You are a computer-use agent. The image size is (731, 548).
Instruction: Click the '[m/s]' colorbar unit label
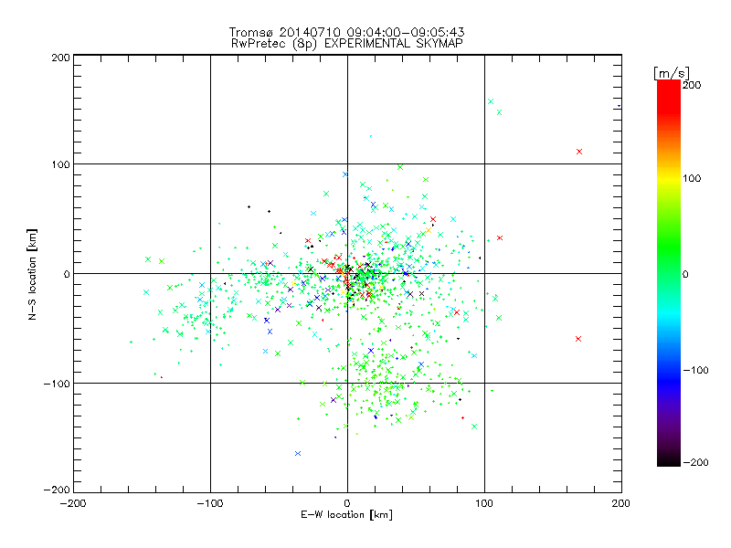(672, 73)
